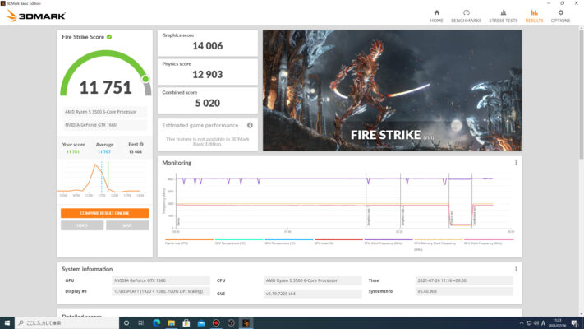Viewport: 584px width, 329px height.
Task: Click the Monitoring frequency graph
Action: coord(339,202)
